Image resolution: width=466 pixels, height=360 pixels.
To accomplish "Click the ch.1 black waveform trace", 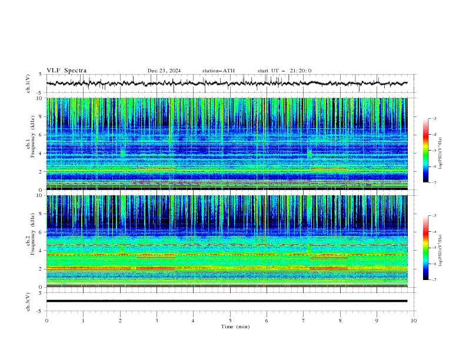I will click(227, 83).
